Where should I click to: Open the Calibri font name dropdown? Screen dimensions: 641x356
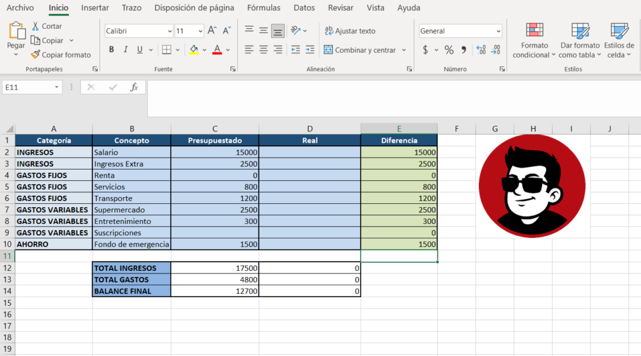[170, 31]
